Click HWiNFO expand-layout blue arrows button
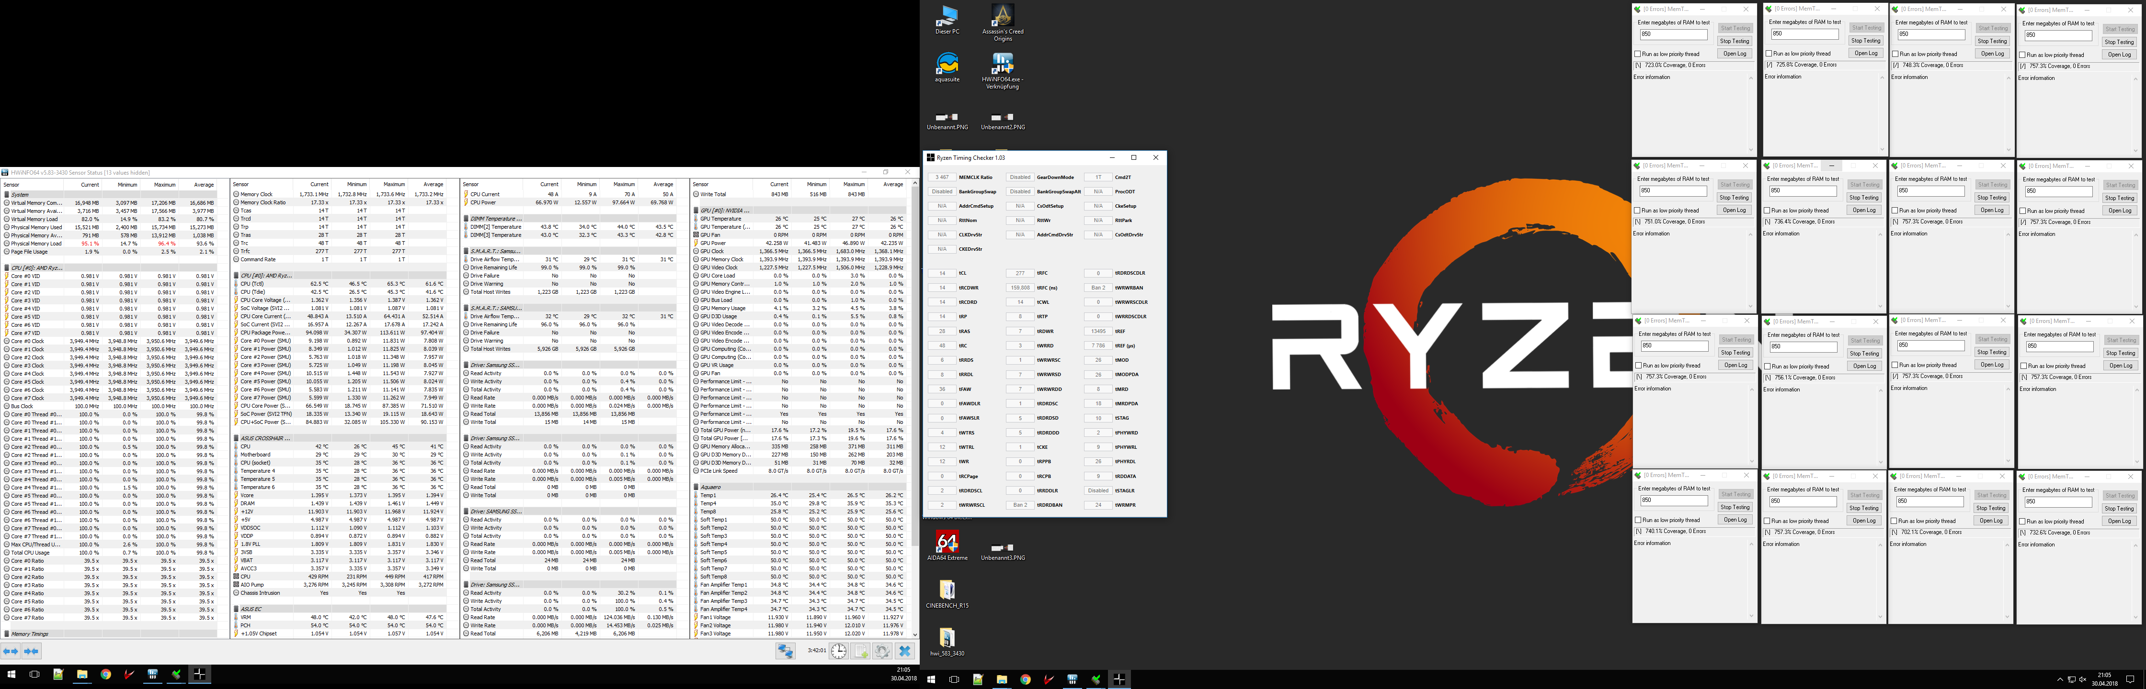Viewport: 2146px width, 689px height. point(11,652)
